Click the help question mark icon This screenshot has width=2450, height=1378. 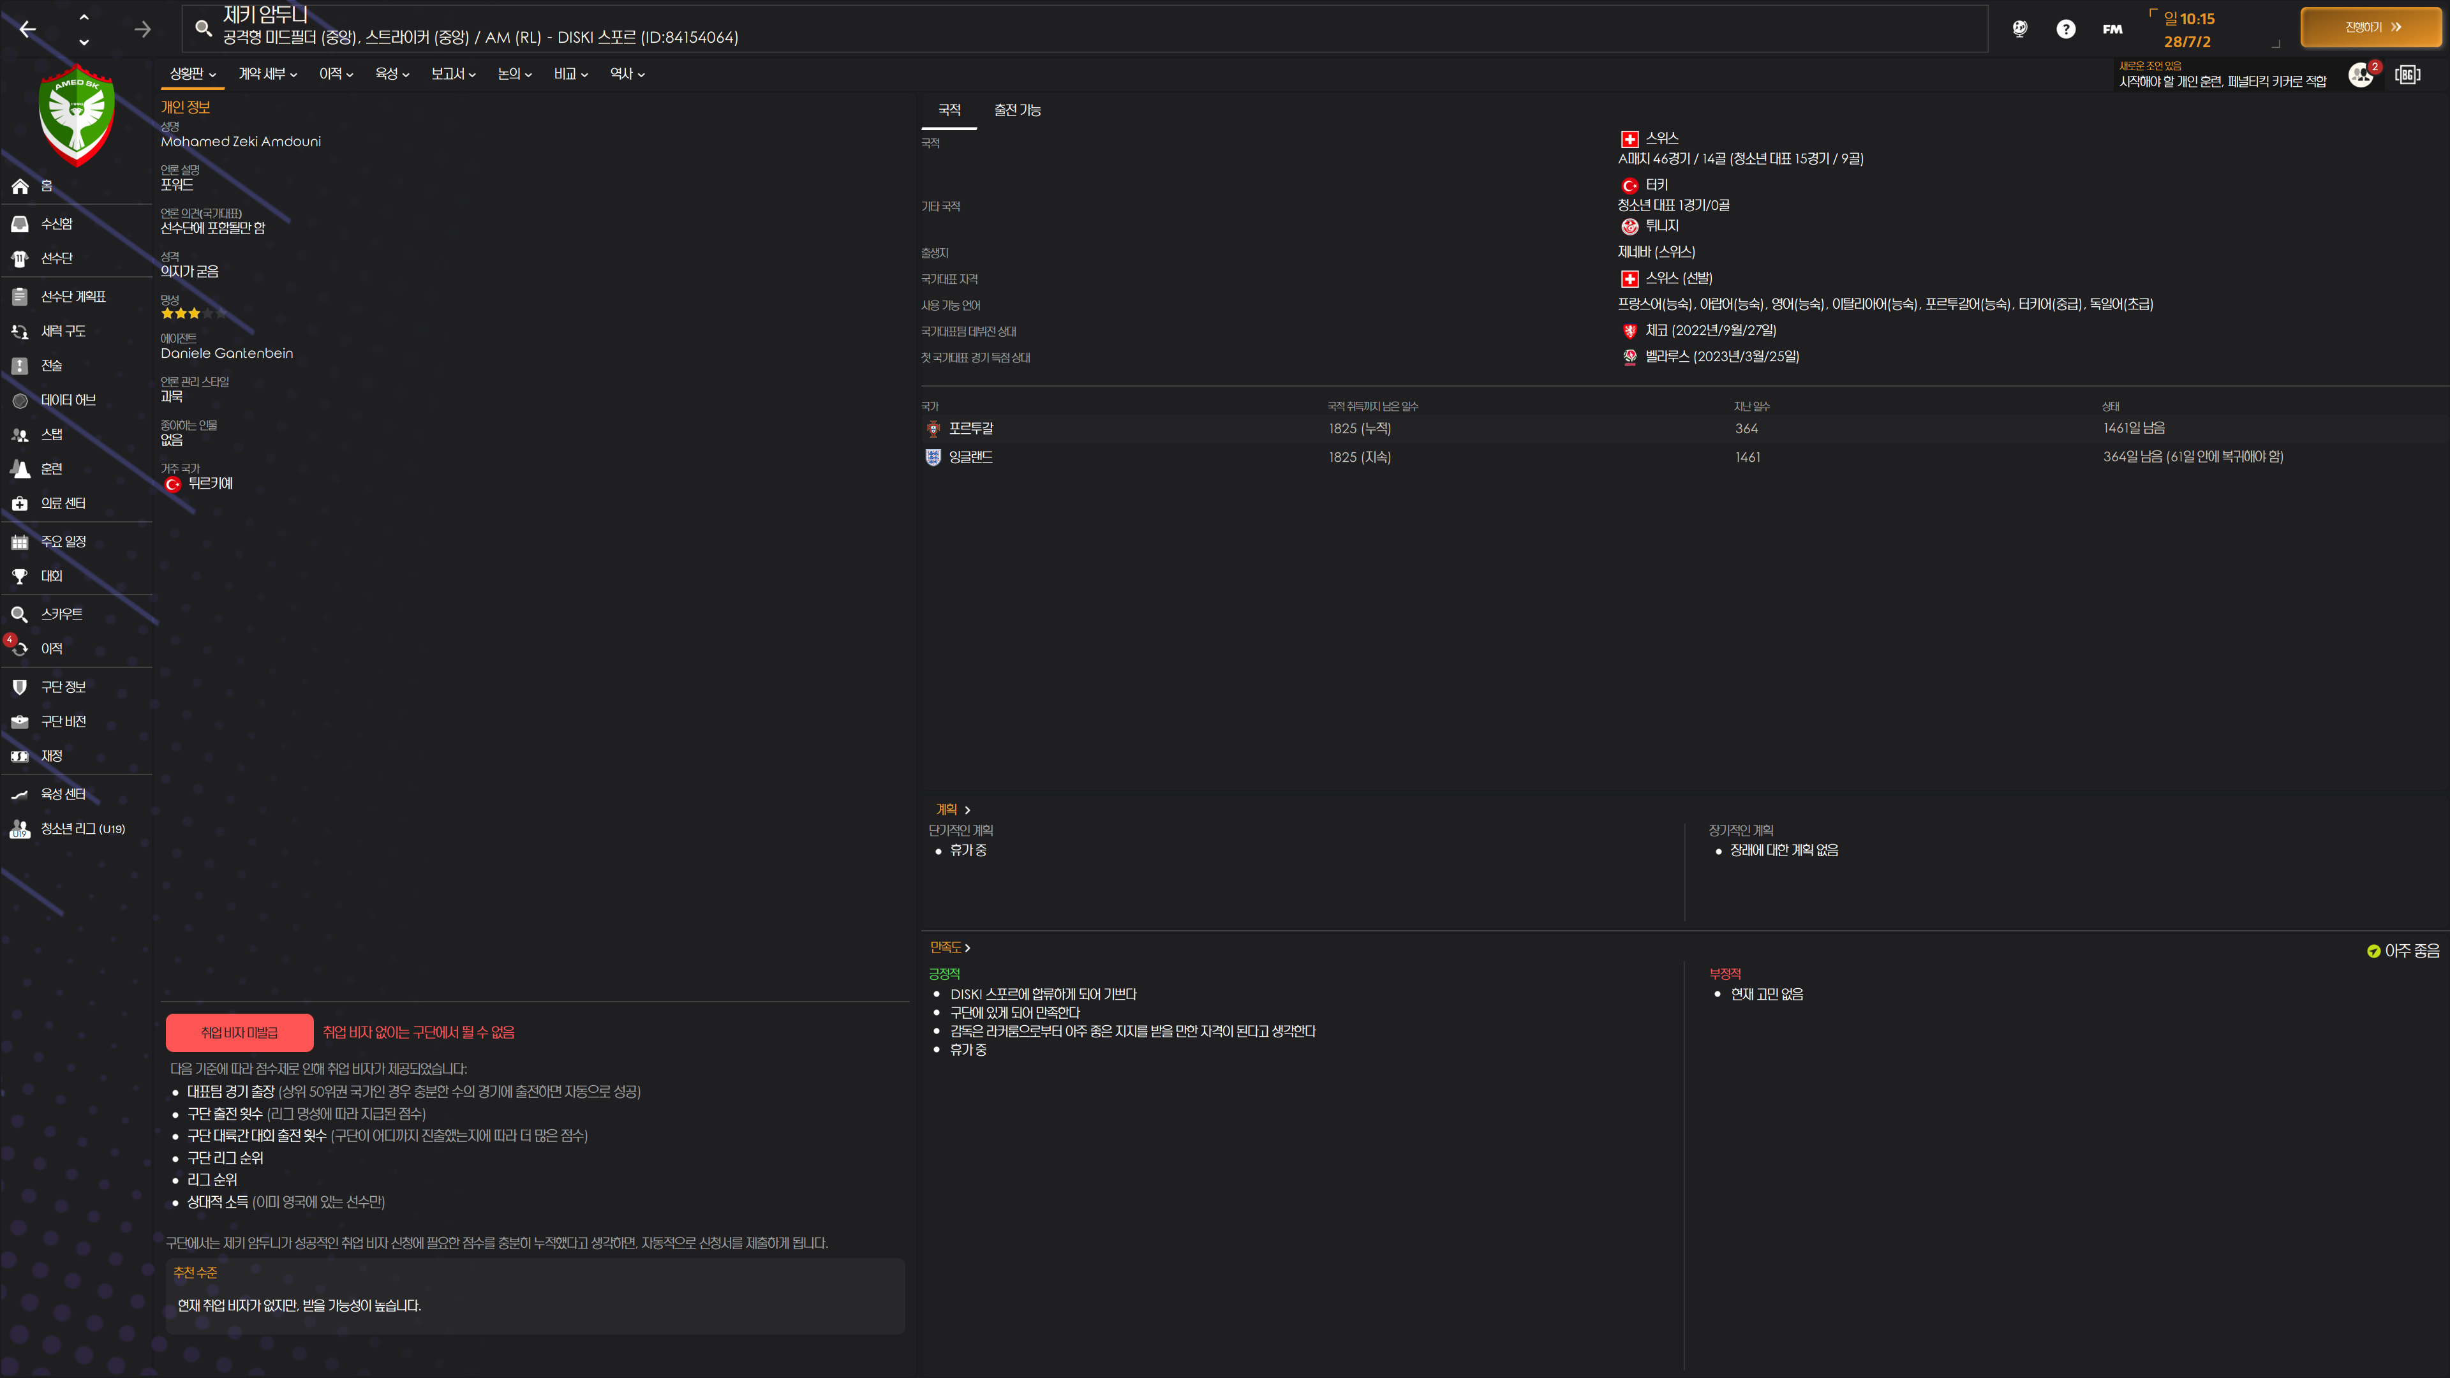[x=2065, y=29]
